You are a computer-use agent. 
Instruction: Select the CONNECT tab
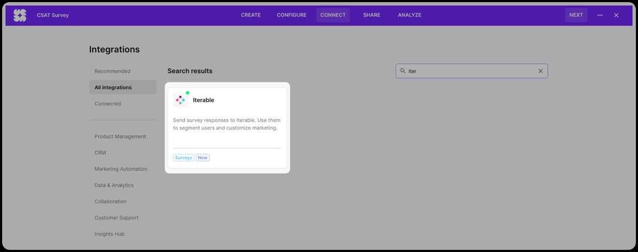pos(333,15)
